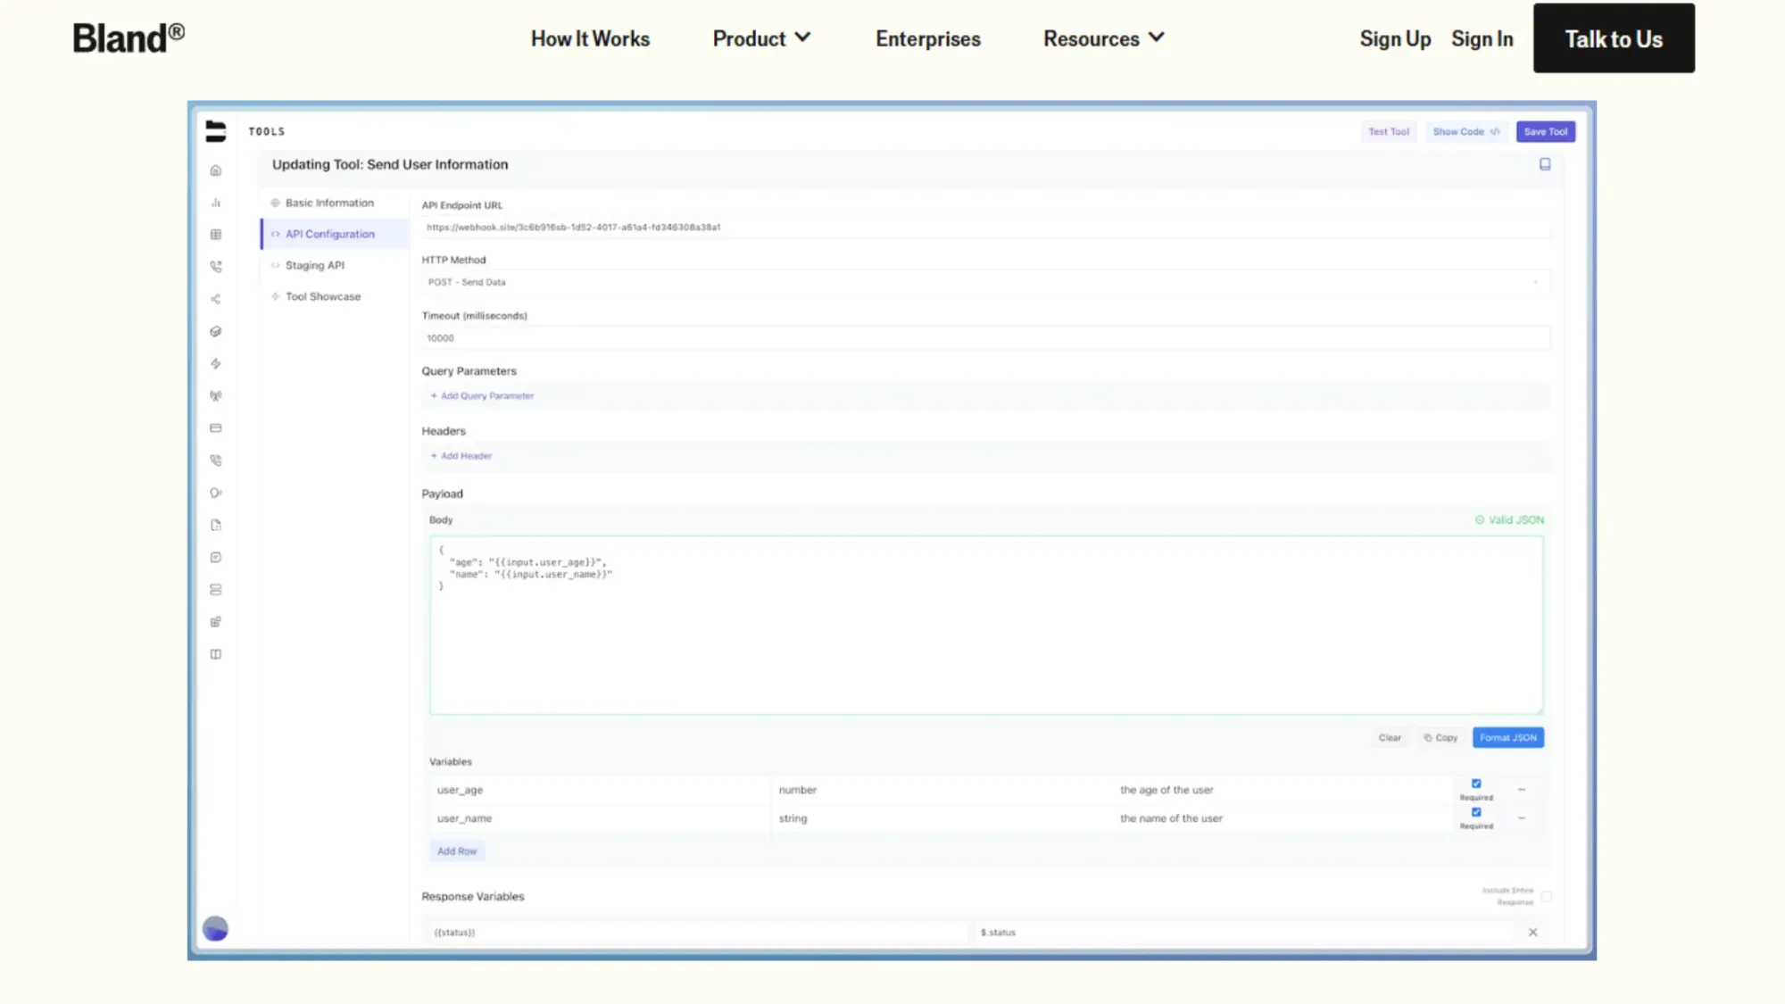Click the phone call icon in the sidebar
This screenshot has height=1004, width=1785.
(x=215, y=266)
